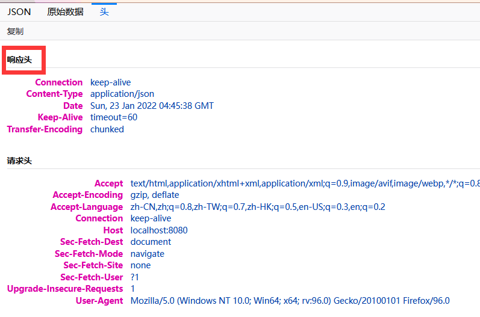
Task: Select the timeout=60 value
Action: click(114, 117)
